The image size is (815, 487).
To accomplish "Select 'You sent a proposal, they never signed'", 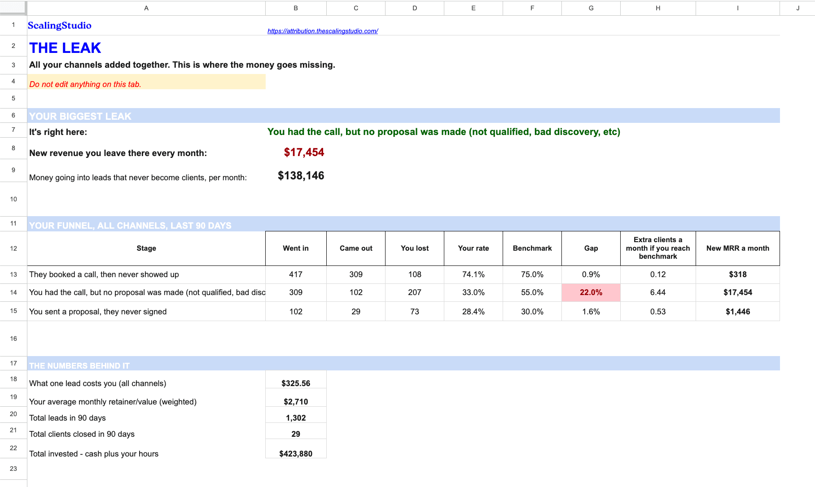I will pos(146,311).
